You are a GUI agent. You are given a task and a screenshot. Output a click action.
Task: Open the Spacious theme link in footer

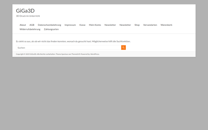pyautogui.click(x=64, y=54)
